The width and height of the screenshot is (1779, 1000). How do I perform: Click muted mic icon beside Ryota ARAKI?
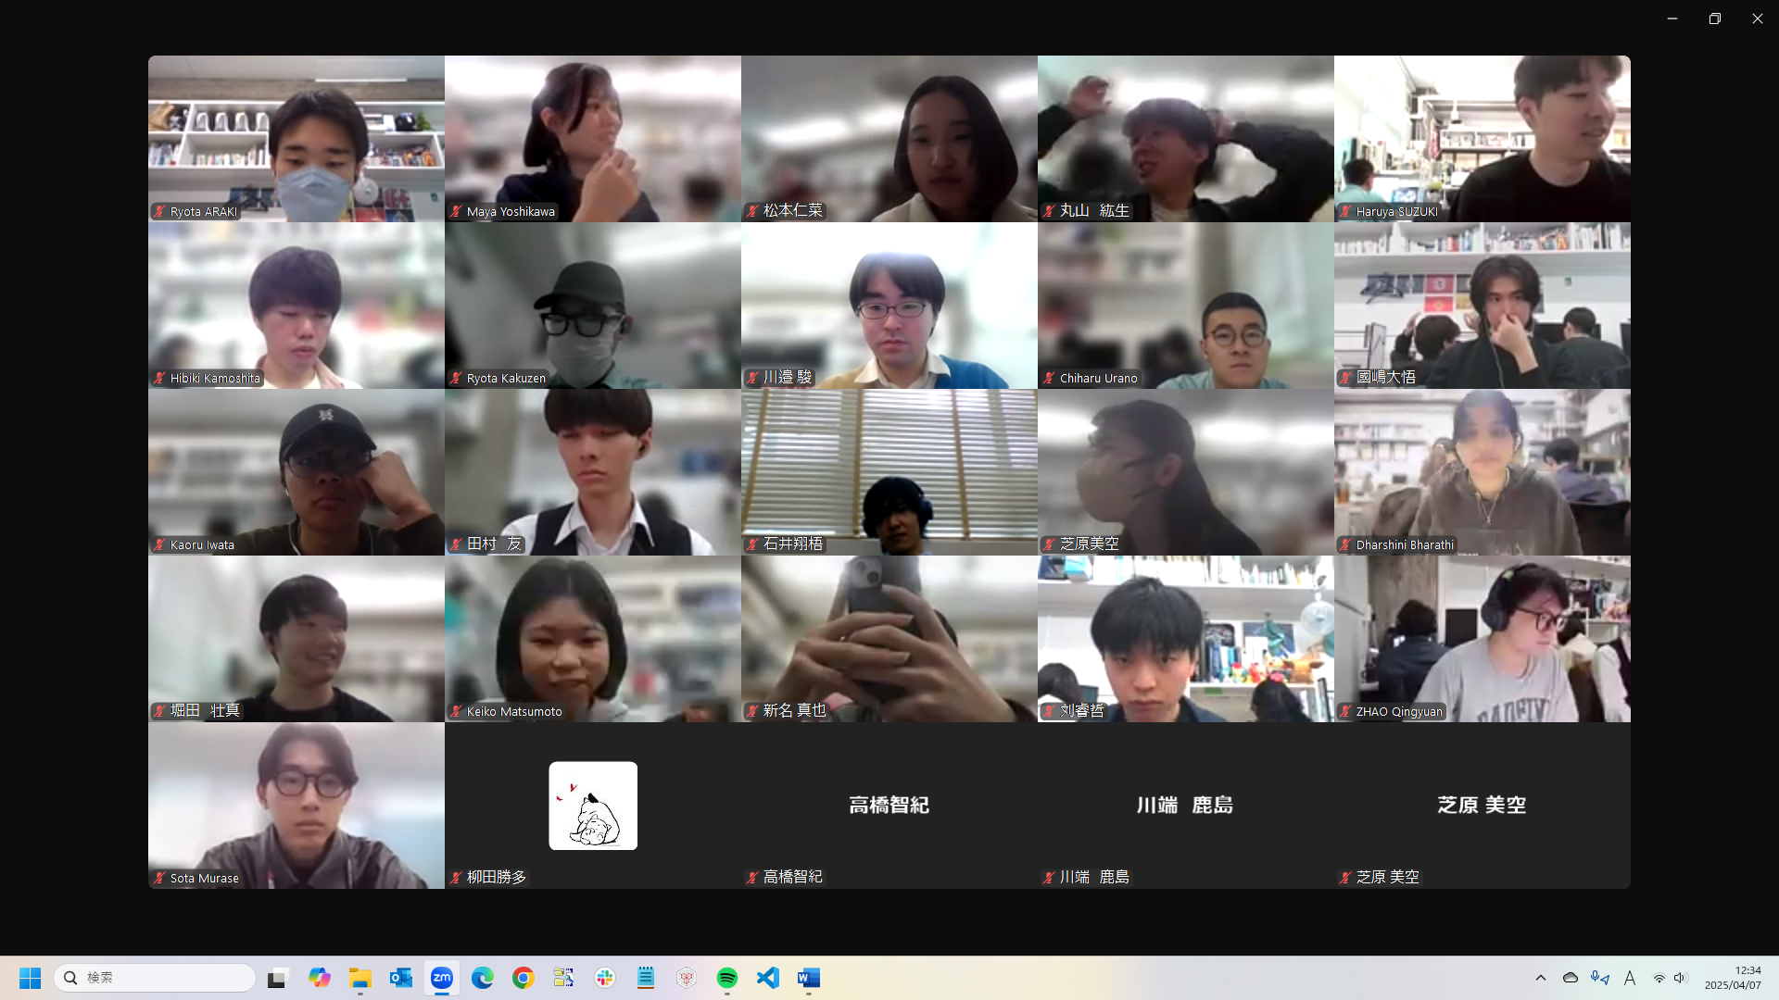[x=160, y=212]
